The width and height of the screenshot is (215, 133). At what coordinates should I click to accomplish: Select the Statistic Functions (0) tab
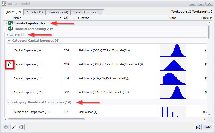point(87,12)
